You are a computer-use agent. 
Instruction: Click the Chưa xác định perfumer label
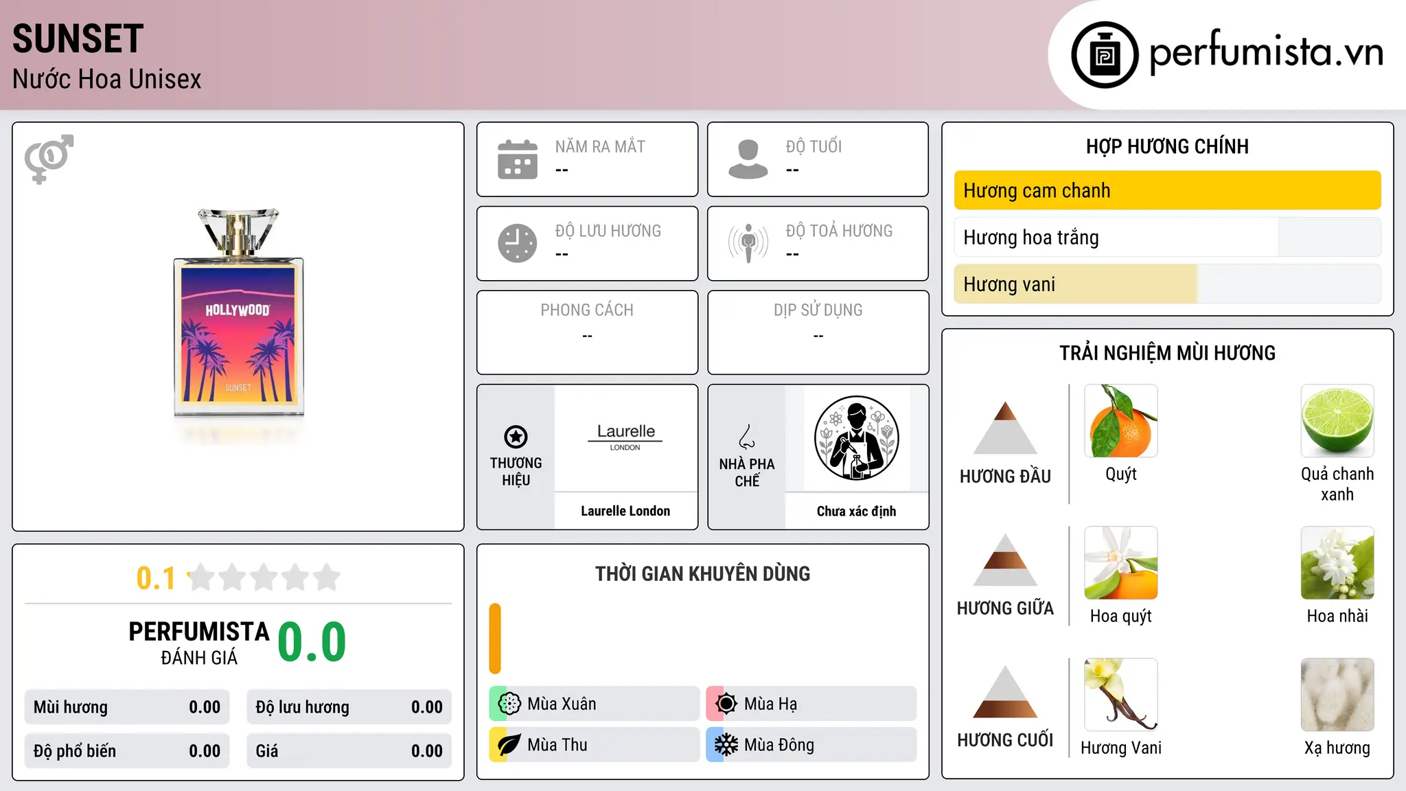[x=856, y=511]
